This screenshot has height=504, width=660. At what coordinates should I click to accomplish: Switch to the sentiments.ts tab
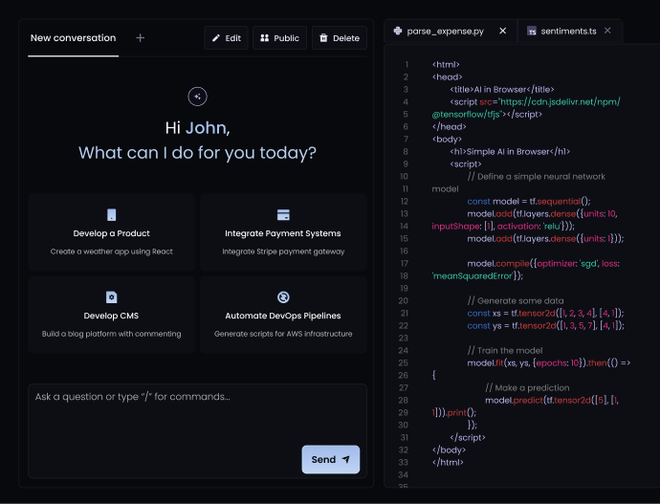[x=567, y=32]
